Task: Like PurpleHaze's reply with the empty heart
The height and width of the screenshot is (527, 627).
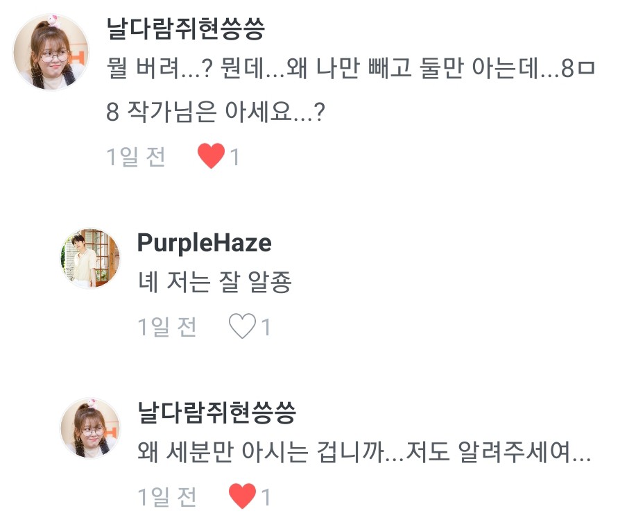Action: click(x=242, y=326)
